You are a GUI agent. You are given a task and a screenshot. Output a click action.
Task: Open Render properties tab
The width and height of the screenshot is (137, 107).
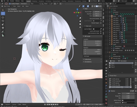click(106, 68)
